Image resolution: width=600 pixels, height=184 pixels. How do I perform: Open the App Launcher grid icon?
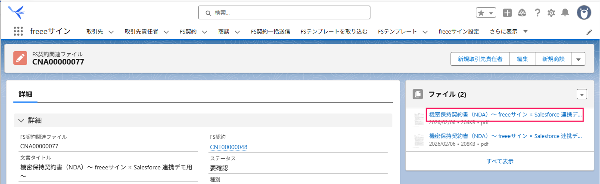(18, 31)
